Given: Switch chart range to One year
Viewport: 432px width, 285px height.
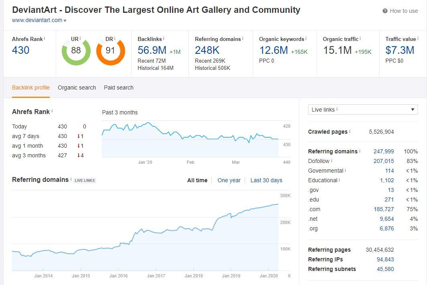Looking at the screenshot, I should 229,180.
